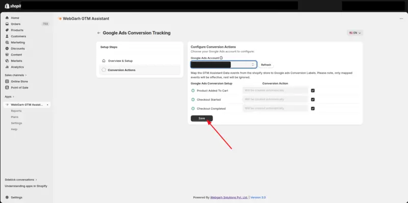The height and width of the screenshot is (203, 408).
Task: Open the app Settings submenu item
Action: [x=16, y=123]
